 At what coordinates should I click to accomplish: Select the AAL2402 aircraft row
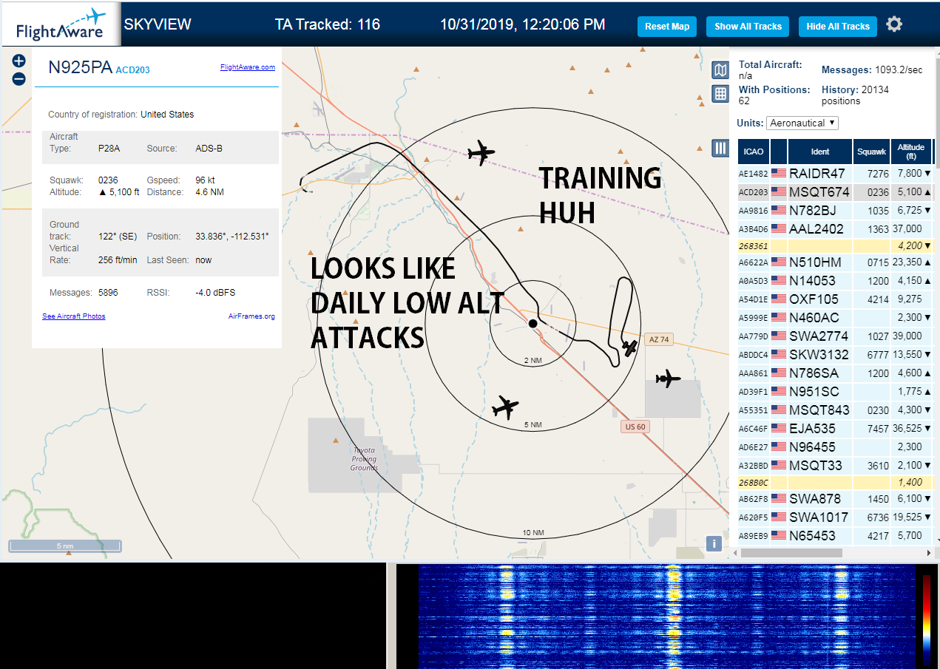[835, 228]
